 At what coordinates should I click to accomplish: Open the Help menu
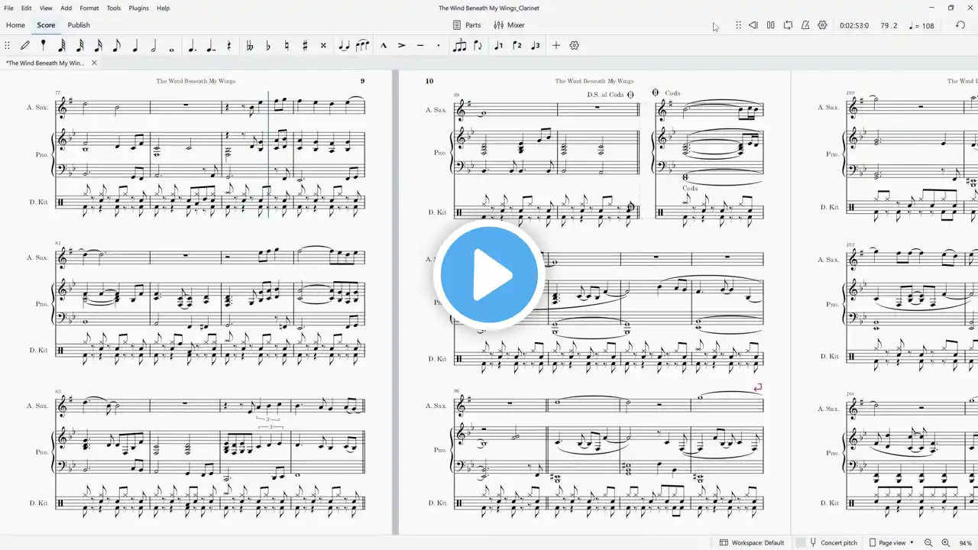coord(163,8)
